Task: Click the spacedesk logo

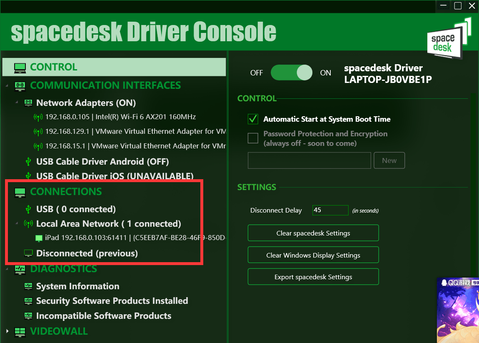Action: pos(449,39)
